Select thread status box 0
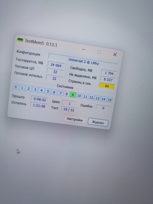 coord(16,87)
